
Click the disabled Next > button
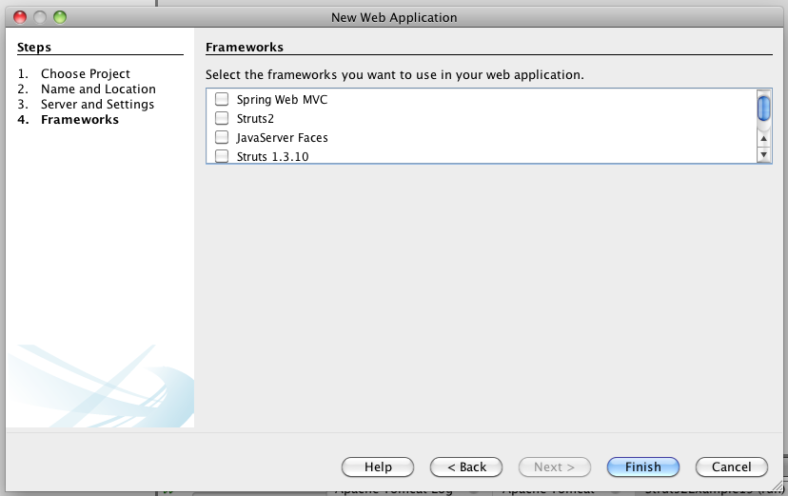[x=555, y=466]
